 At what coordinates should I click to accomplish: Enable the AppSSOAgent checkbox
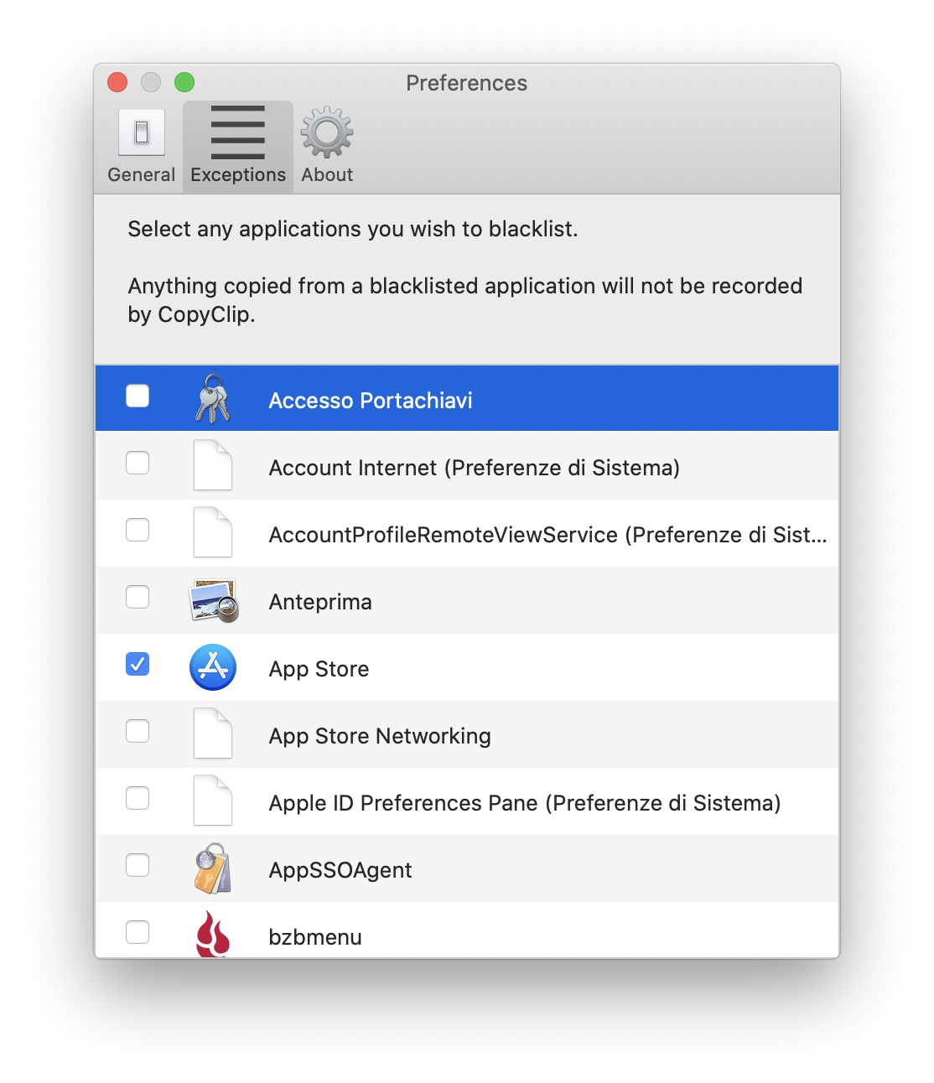point(138,865)
